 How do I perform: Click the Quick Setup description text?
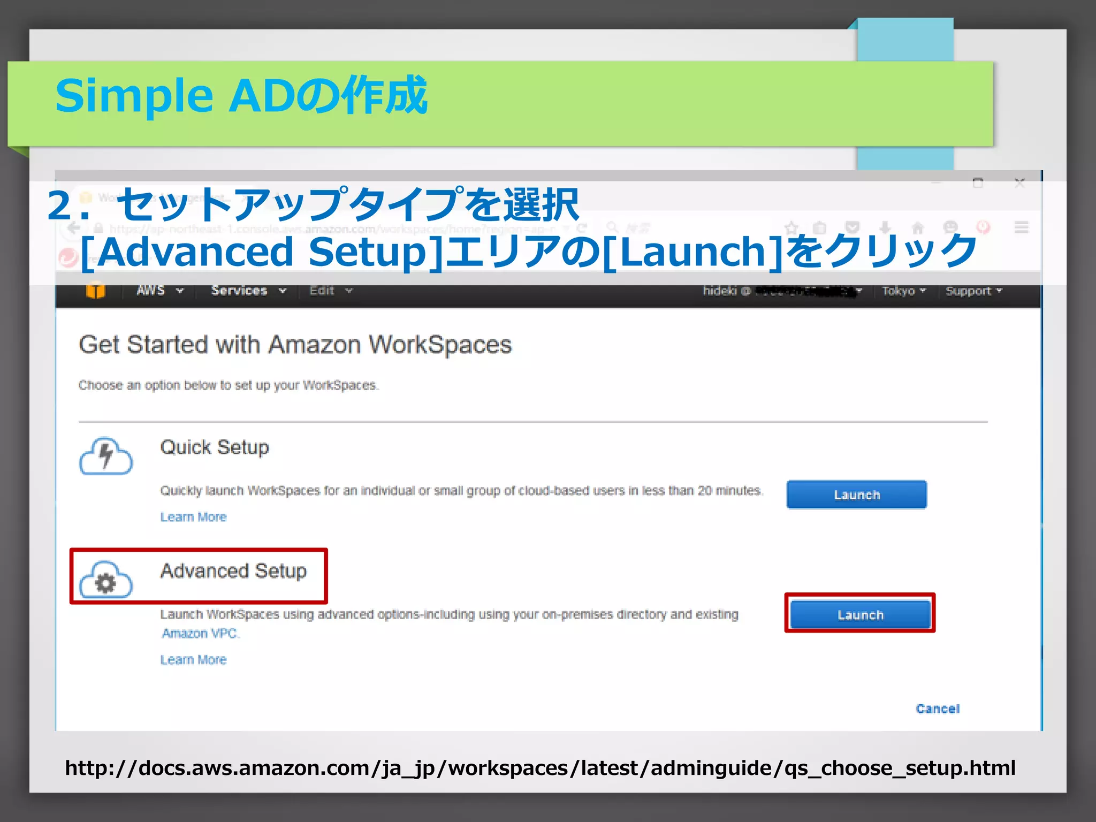click(x=461, y=491)
